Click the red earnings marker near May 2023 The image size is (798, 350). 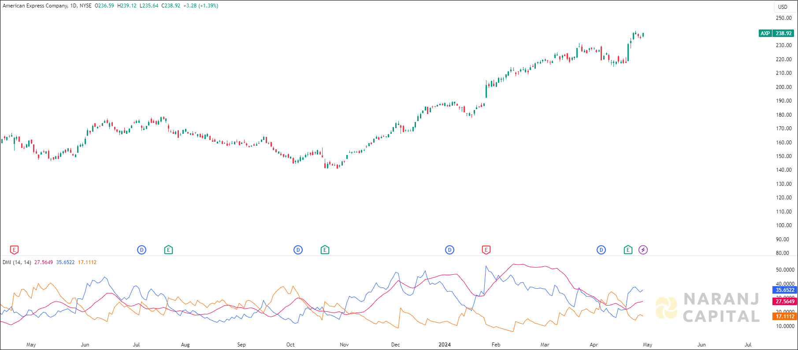coord(14,250)
